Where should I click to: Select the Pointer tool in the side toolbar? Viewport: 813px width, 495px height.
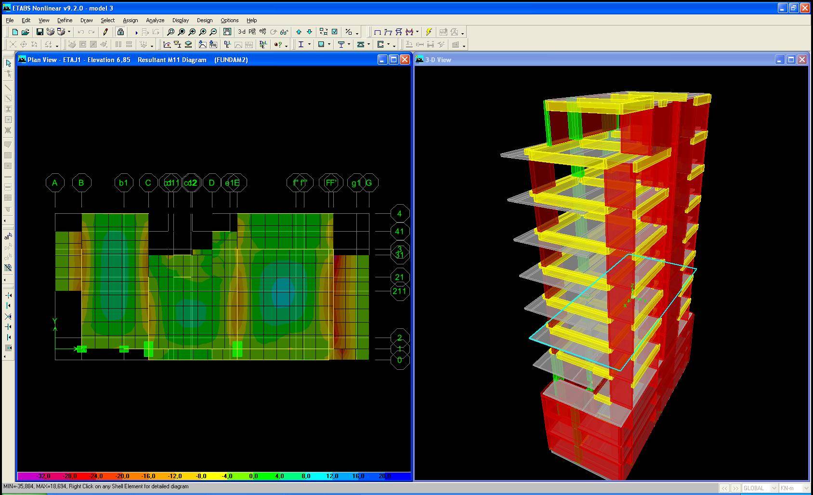pyautogui.click(x=8, y=63)
